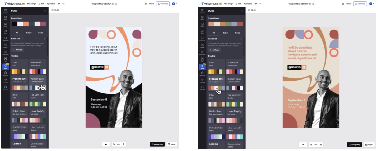Collapse the Styles panel in left window
The height and width of the screenshot is (151, 378).
44,11
